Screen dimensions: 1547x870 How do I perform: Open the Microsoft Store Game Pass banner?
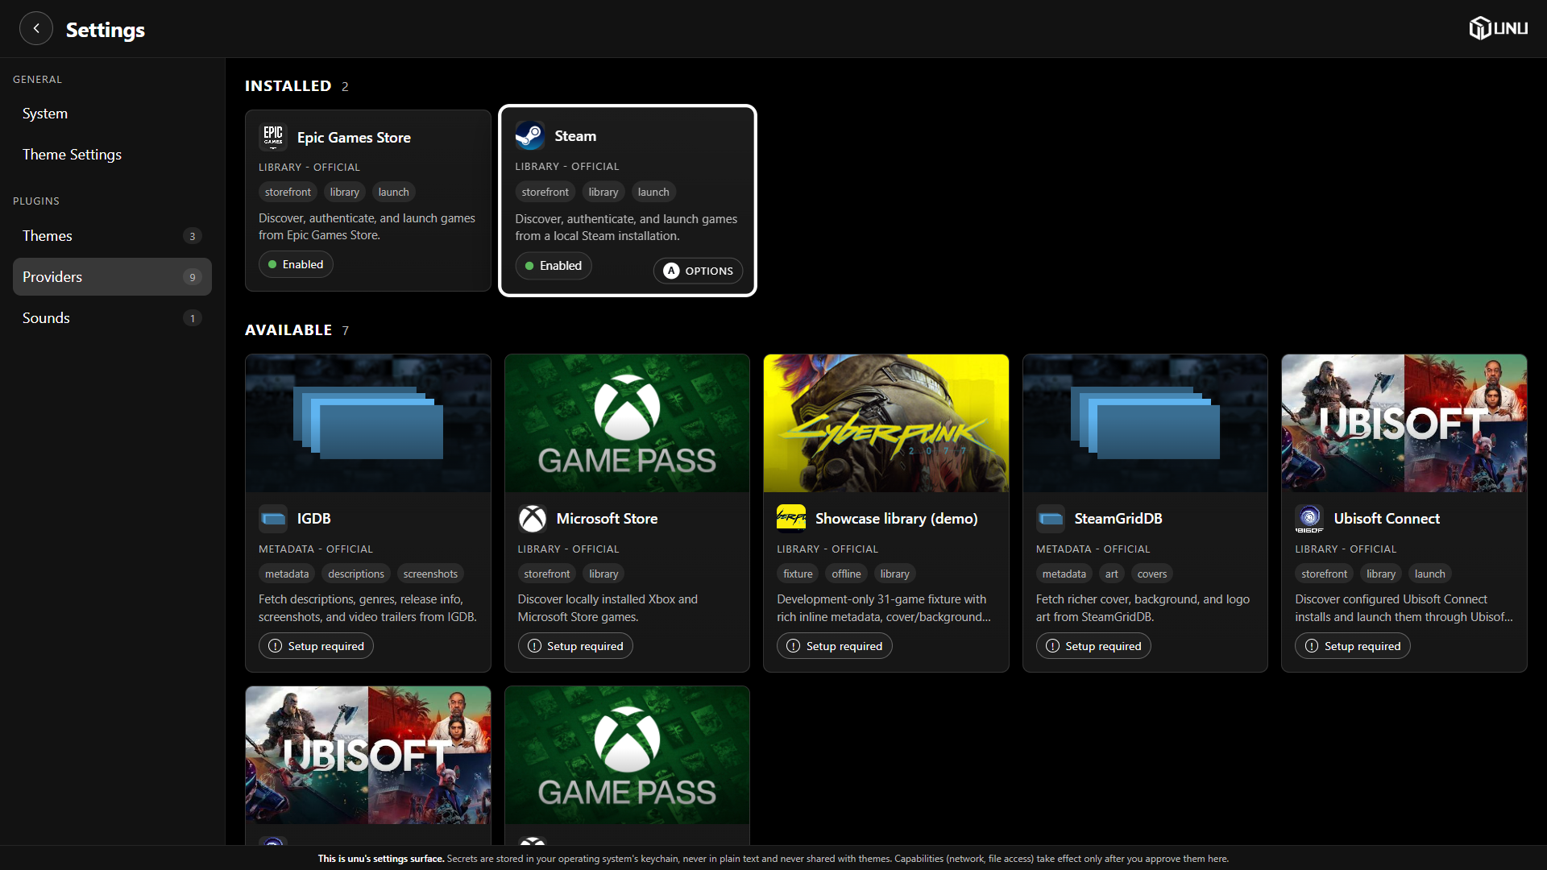[627, 424]
